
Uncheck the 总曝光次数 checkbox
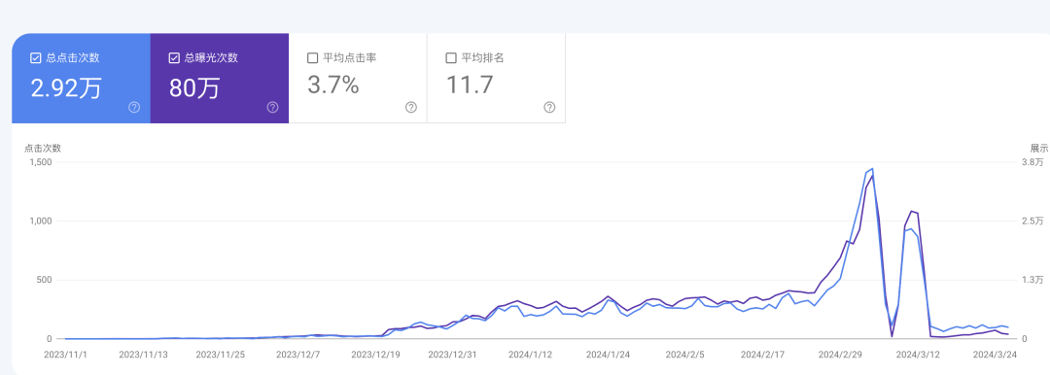click(x=174, y=58)
